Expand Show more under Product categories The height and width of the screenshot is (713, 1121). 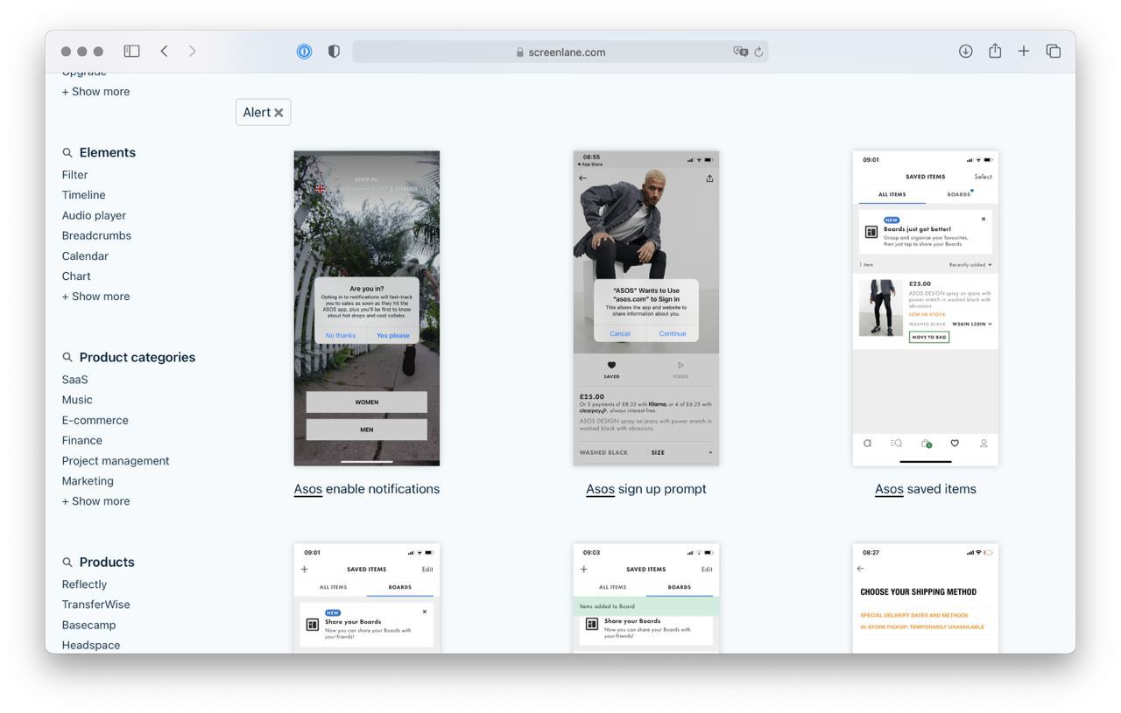pyautogui.click(x=95, y=501)
